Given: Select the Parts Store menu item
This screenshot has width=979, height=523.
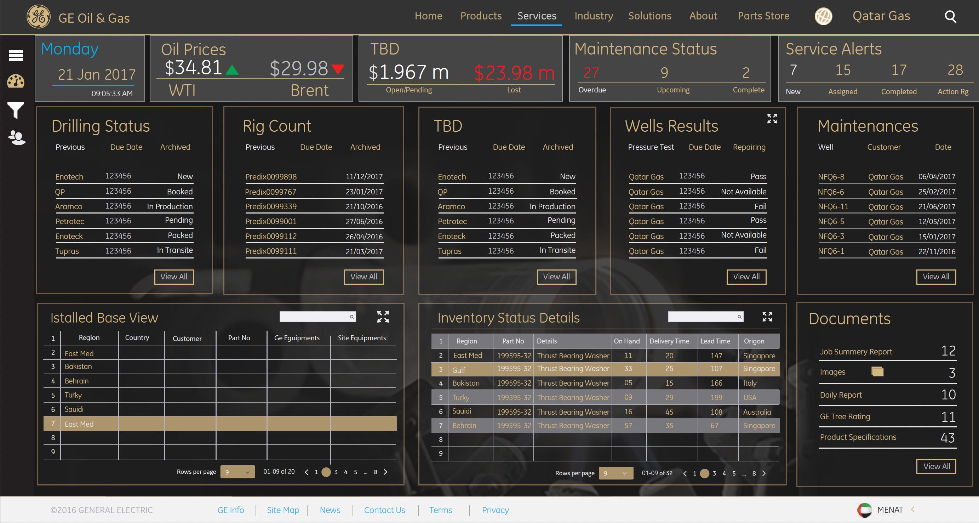Looking at the screenshot, I should click(763, 16).
